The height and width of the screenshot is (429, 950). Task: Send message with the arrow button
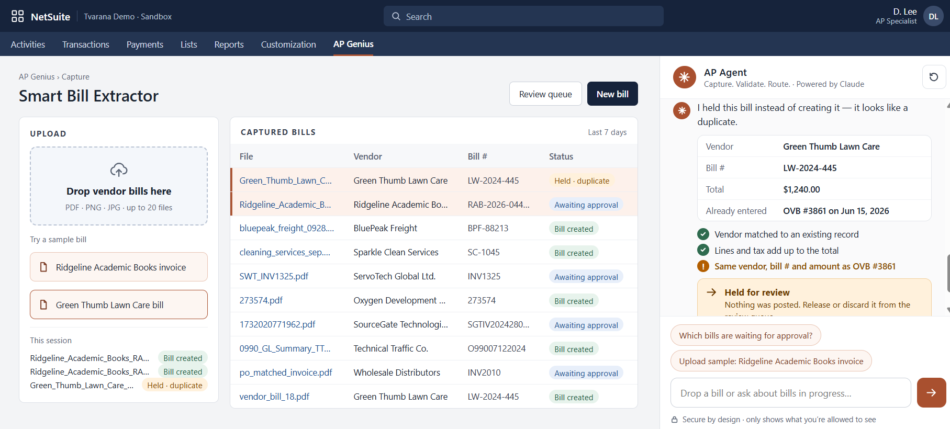931,392
